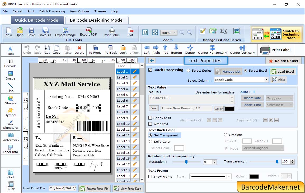Open the date format dropdown
305x193 pixels.
tap(291, 98)
